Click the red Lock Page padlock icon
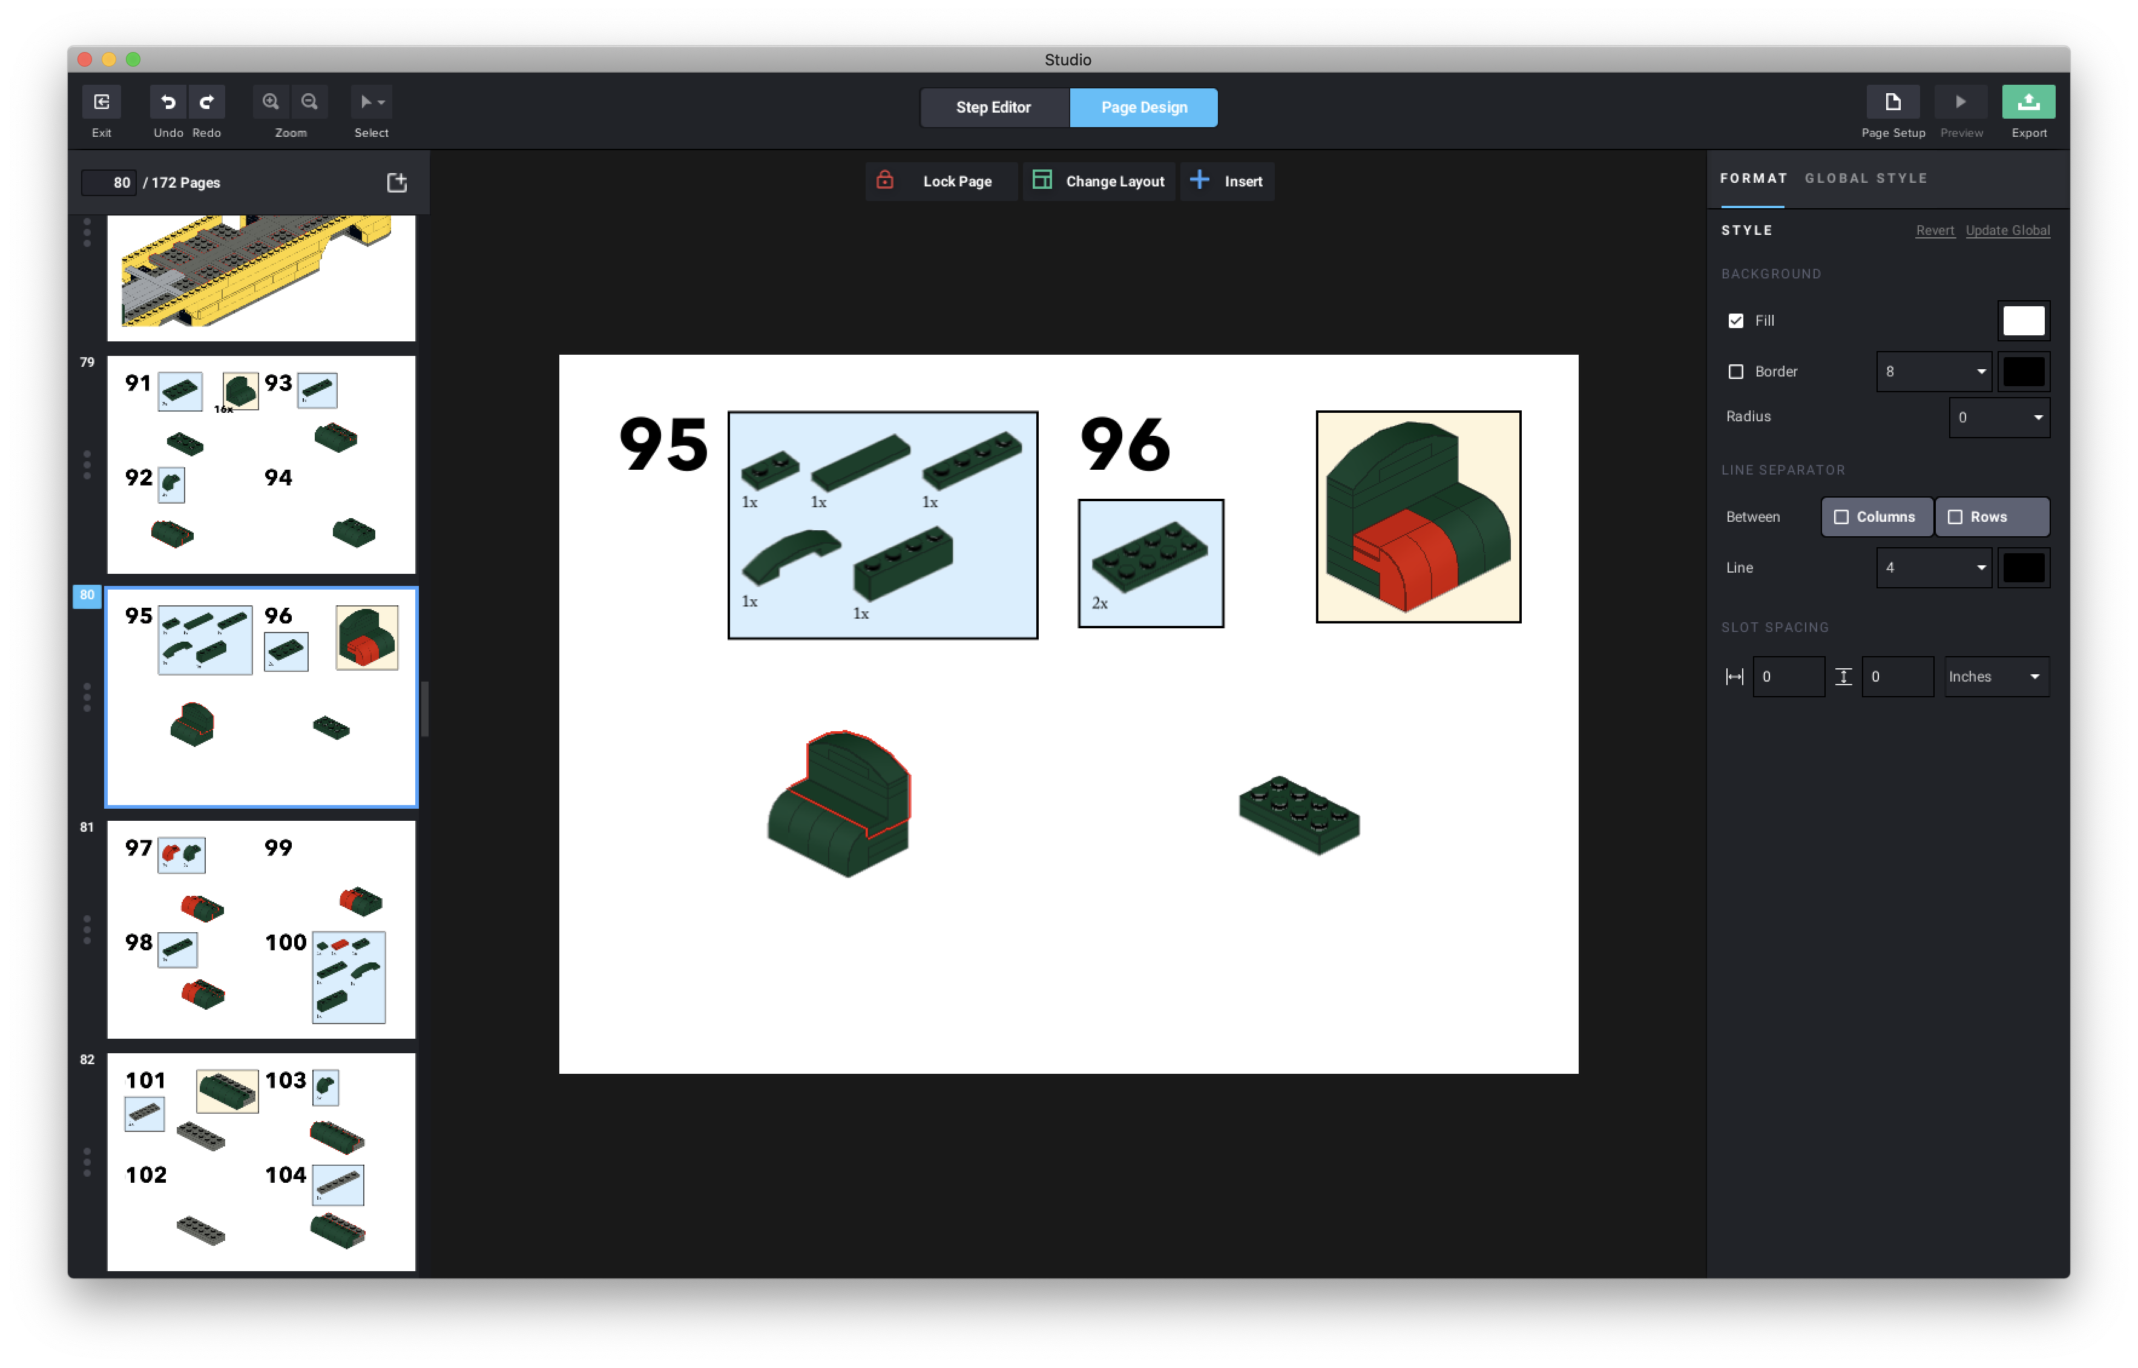2138x1368 pixels. (x=885, y=180)
